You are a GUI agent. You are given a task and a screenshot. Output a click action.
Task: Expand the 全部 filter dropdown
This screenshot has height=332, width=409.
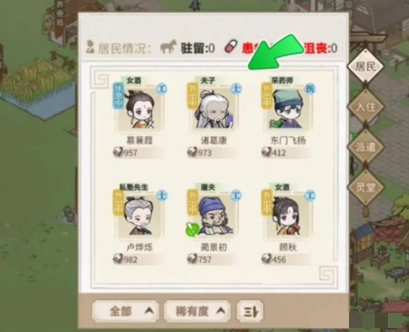pyautogui.click(x=125, y=311)
